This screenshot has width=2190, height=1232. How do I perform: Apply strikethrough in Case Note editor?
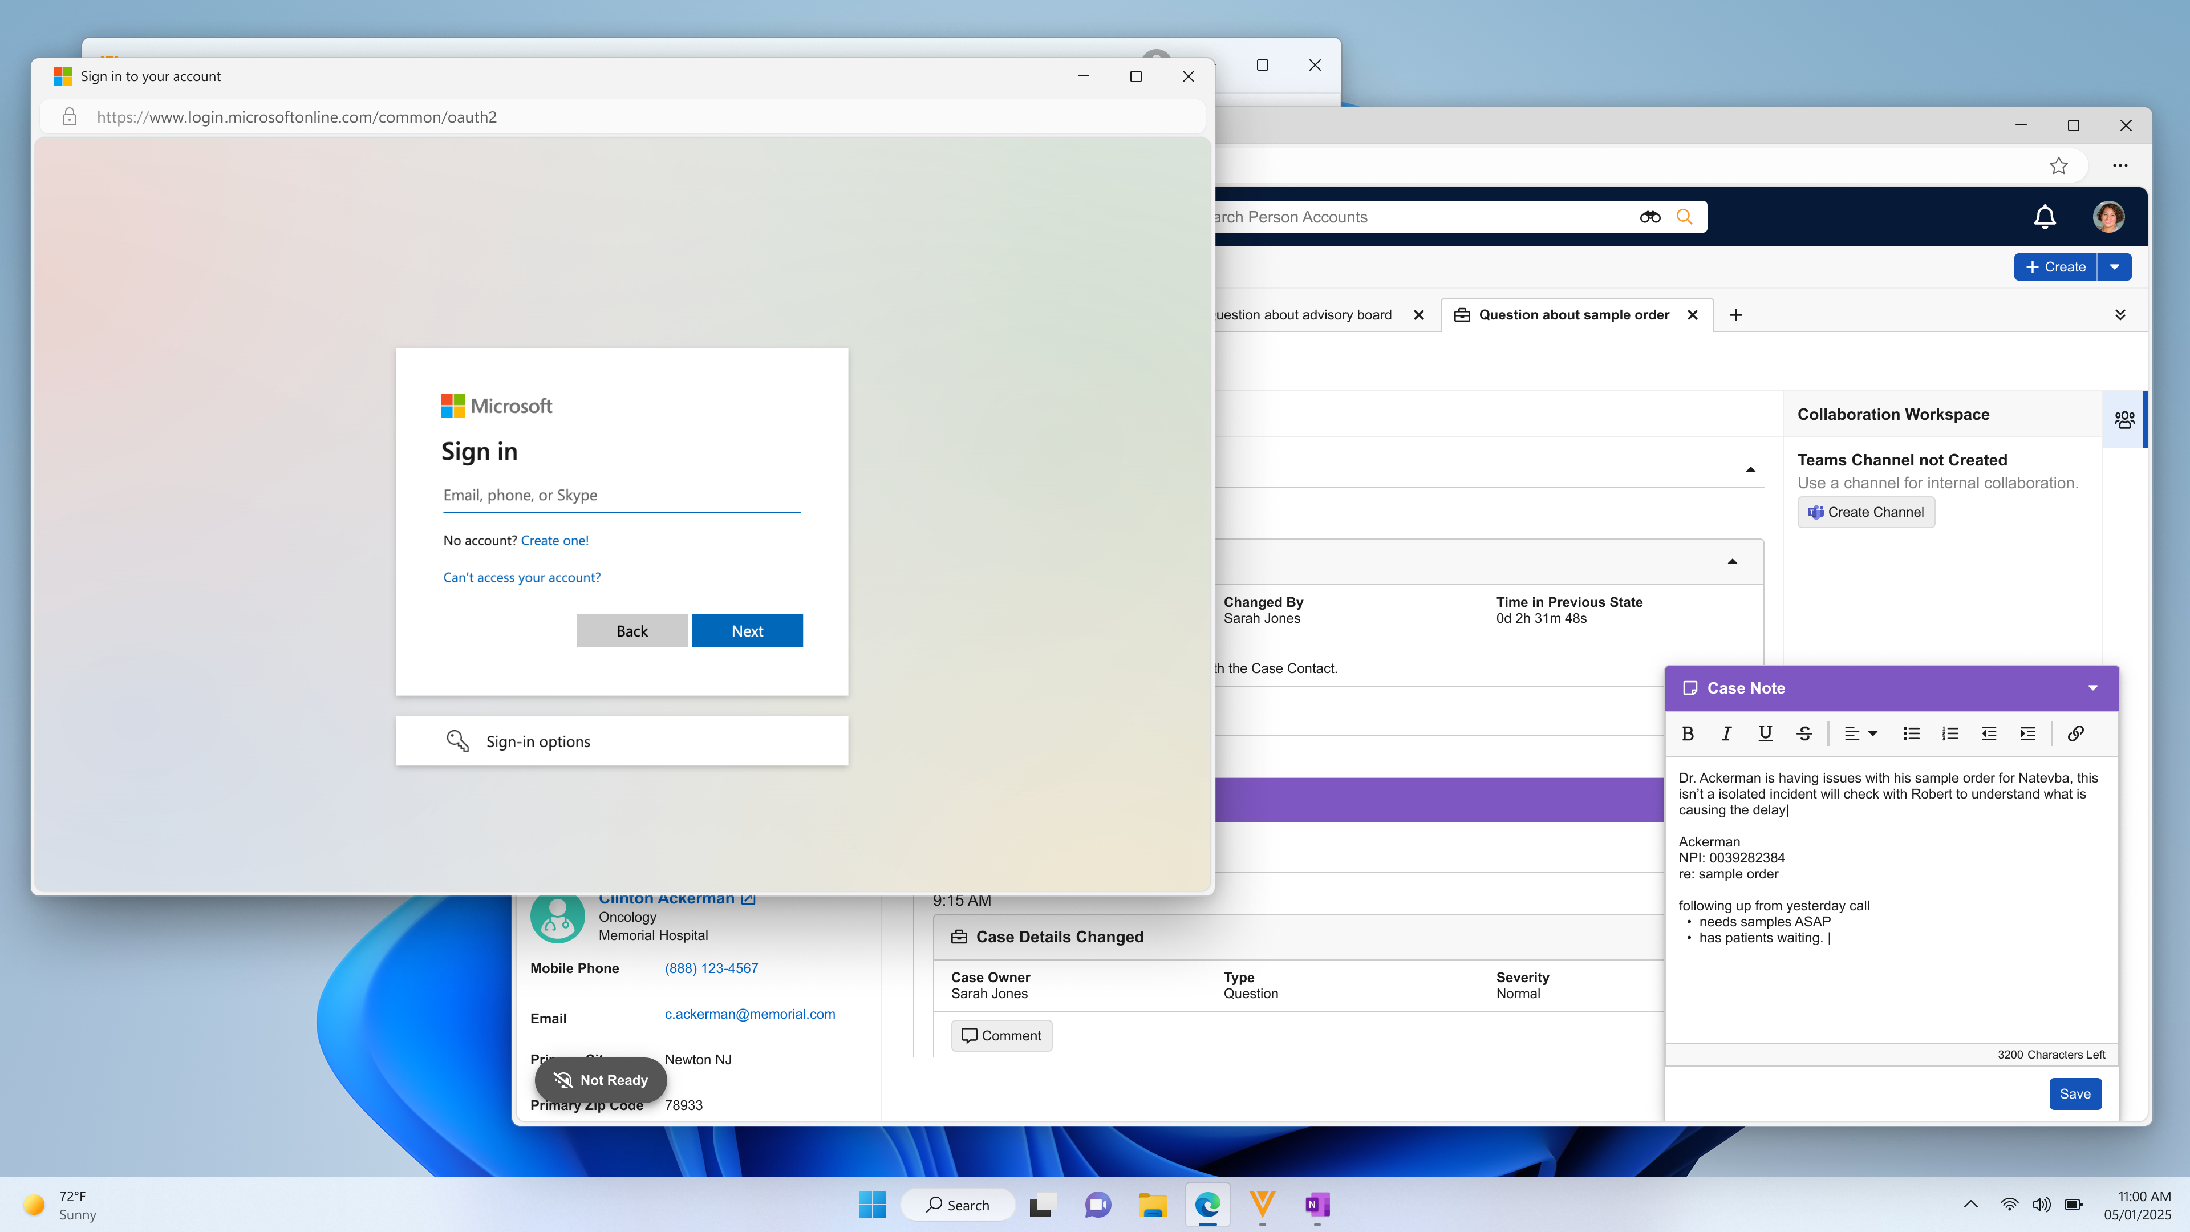coord(1804,733)
